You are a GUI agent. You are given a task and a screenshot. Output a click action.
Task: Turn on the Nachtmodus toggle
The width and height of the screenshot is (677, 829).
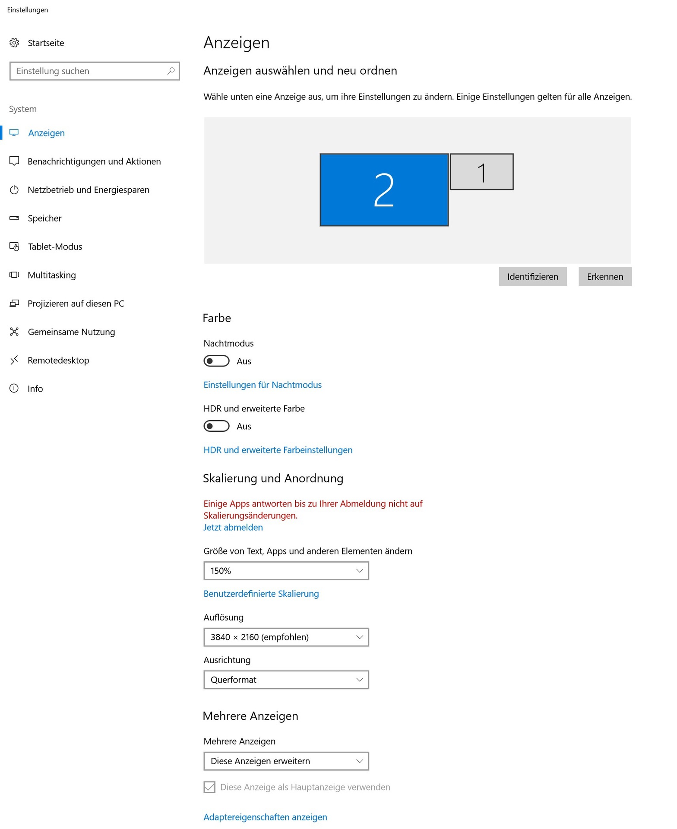point(216,361)
